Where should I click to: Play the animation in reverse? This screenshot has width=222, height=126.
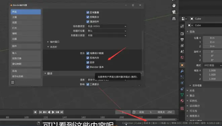(x=49, y=112)
